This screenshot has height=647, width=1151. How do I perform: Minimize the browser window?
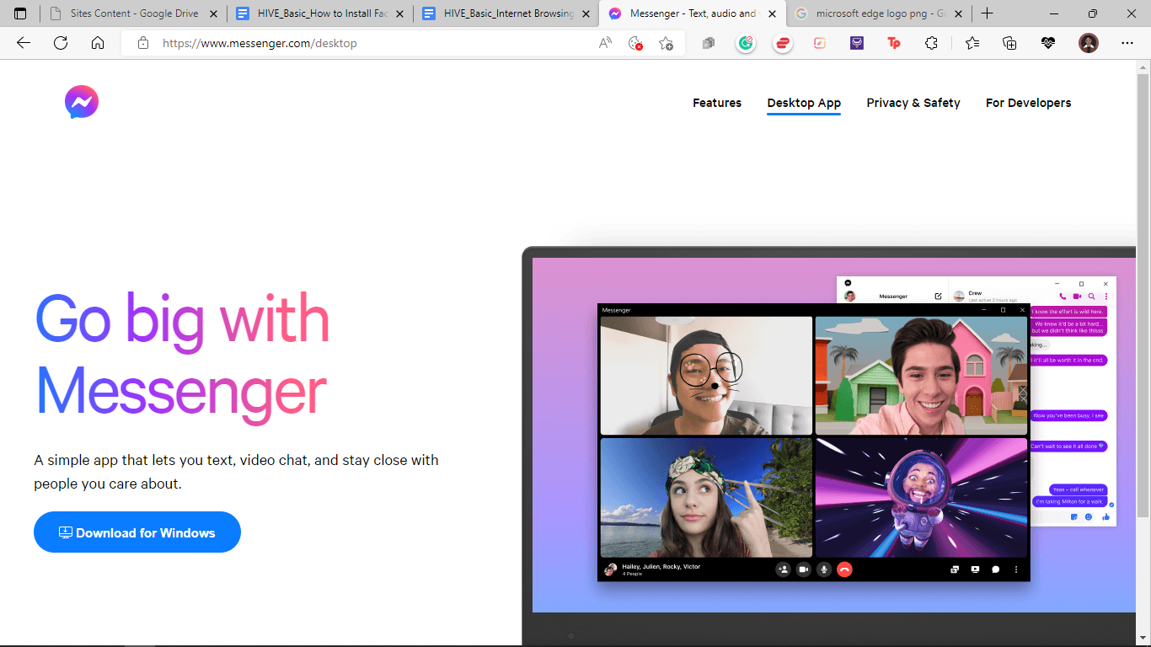pyautogui.click(x=1054, y=13)
